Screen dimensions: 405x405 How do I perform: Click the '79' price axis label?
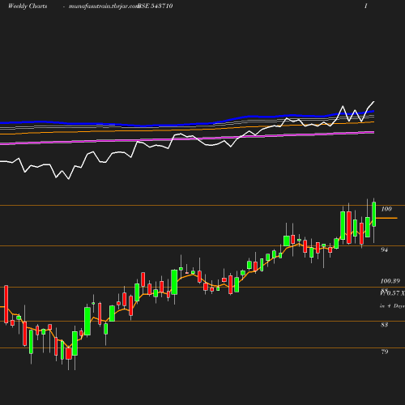pos(385,352)
